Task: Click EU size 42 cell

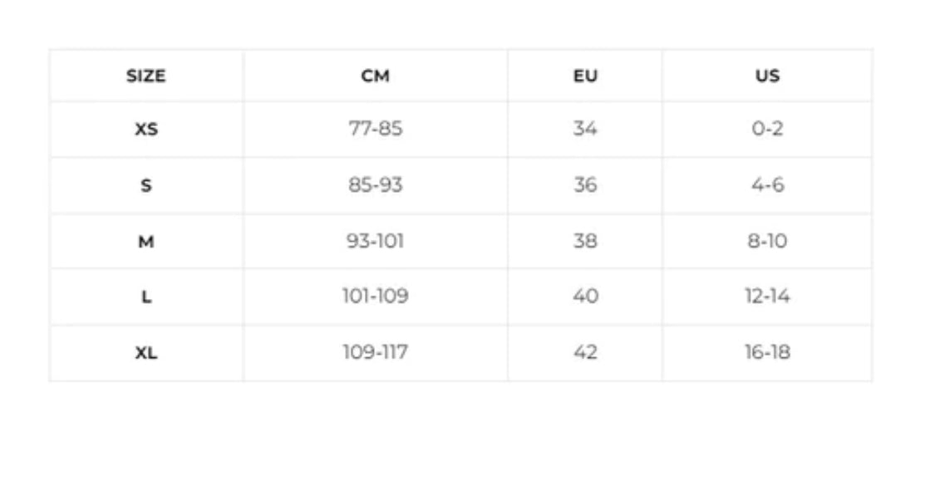Action: click(x=585, y=353)
